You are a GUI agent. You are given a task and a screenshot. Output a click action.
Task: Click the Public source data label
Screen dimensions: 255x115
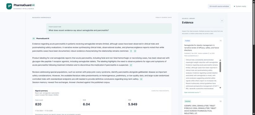[x=164, y=18]
